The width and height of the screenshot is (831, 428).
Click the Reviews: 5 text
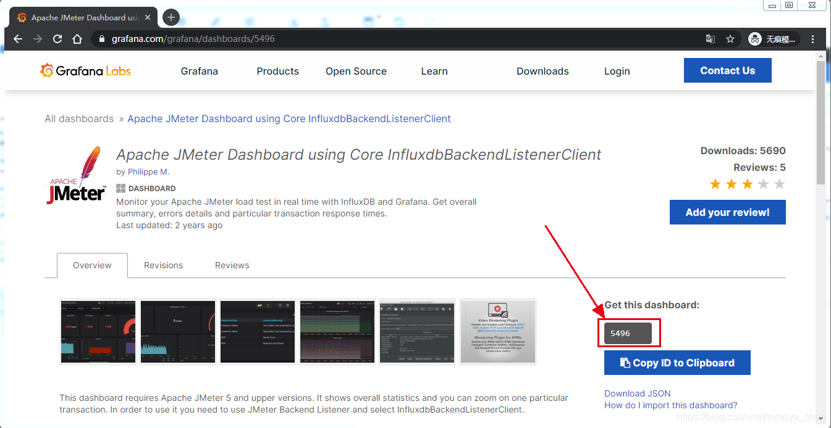[759, 167]
